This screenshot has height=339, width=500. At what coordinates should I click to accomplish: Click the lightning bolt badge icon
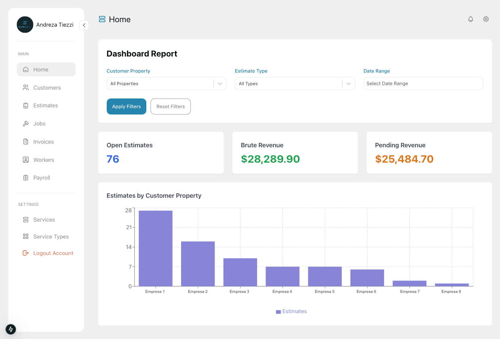11,329
